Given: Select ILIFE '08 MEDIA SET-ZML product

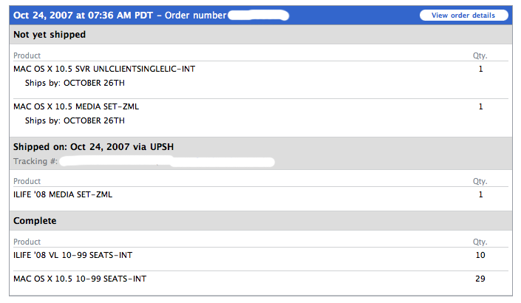Looking at the screenshot, I should pos(63,194).
